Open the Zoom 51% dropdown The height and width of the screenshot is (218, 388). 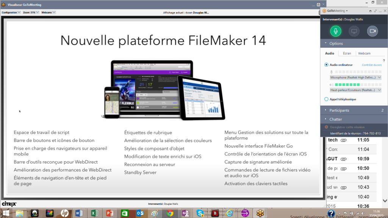pyautogui.click(x=30, y=12)
